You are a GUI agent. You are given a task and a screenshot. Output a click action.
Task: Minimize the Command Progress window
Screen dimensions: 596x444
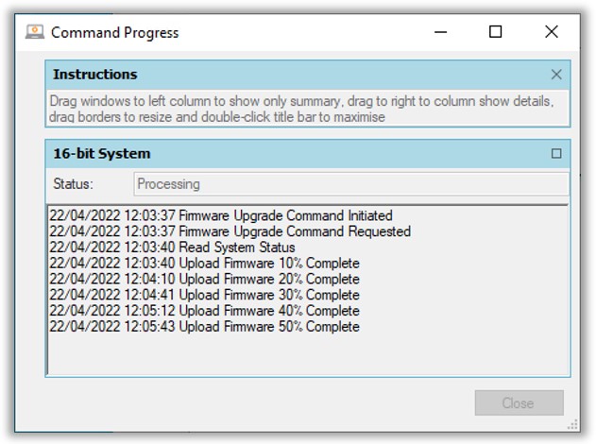pos(440,32)
